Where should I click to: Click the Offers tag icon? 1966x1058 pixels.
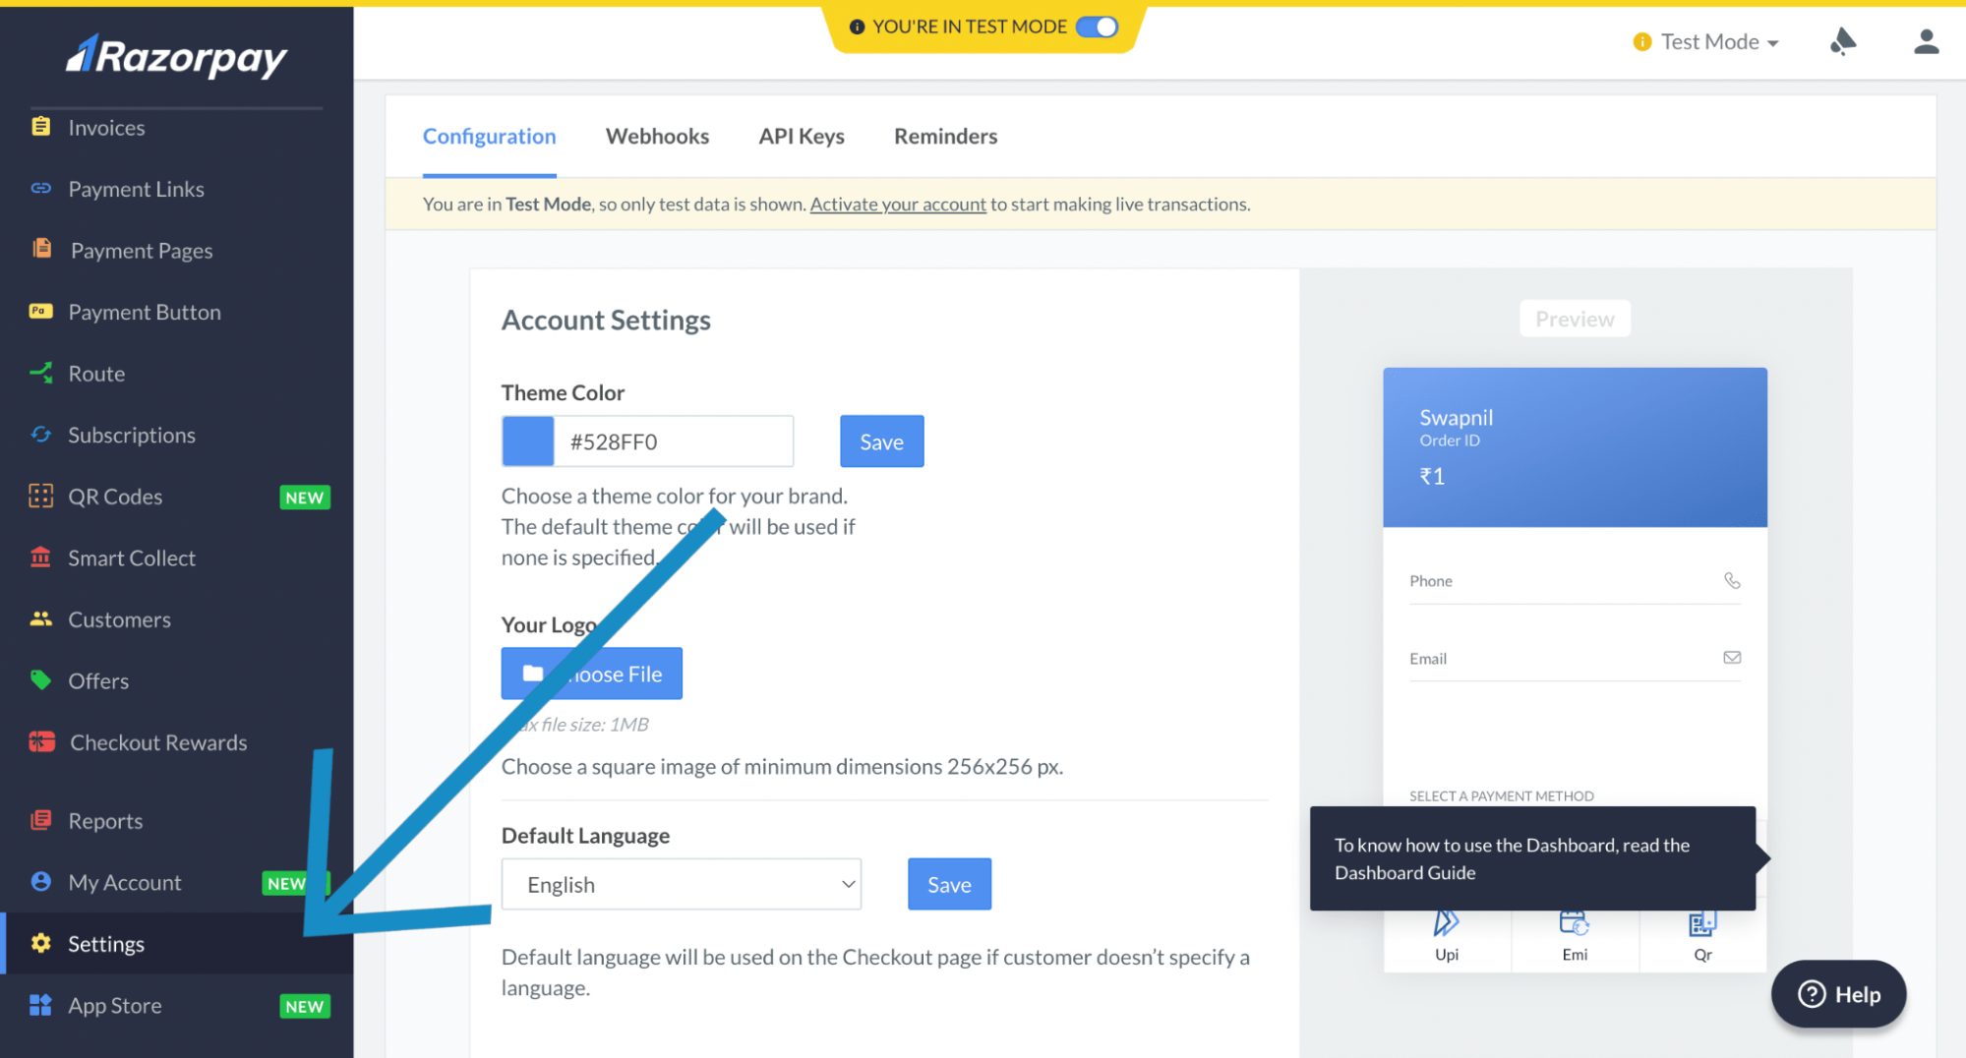pos(40,679)
